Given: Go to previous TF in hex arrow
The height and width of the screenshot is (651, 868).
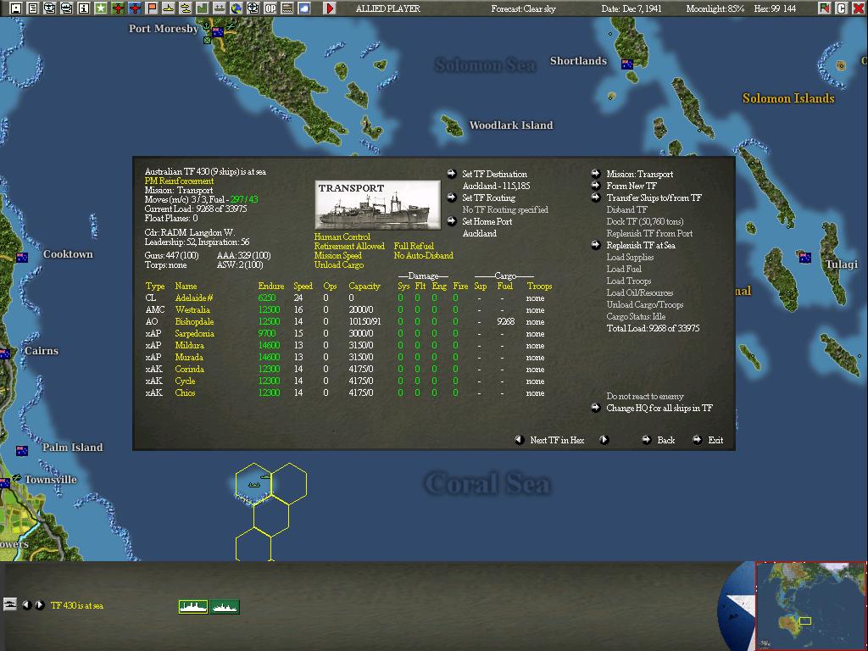Looking at the screenshot, I should tap(520, 440).
